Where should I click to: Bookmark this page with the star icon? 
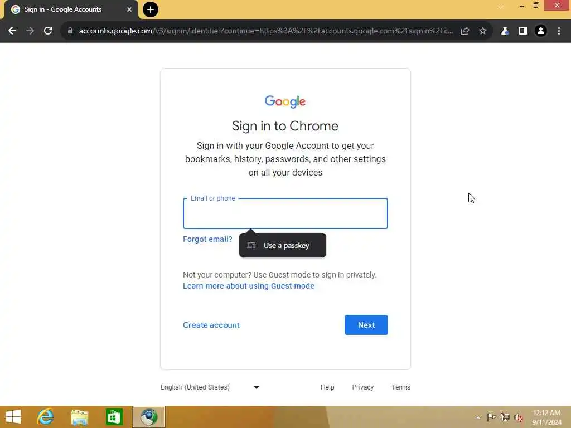click(x=483, y=31)
